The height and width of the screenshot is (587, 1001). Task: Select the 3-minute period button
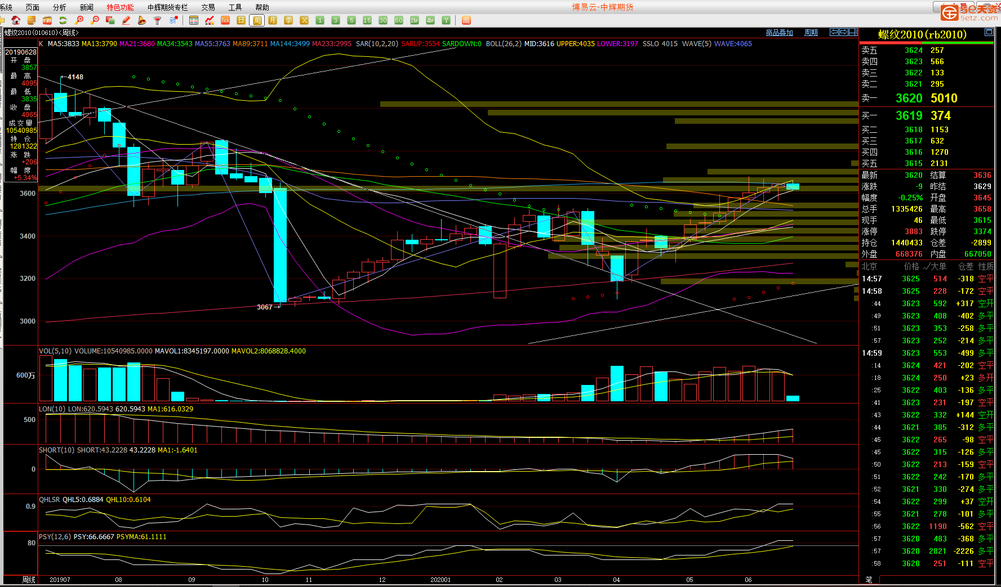tap(336, 20)
